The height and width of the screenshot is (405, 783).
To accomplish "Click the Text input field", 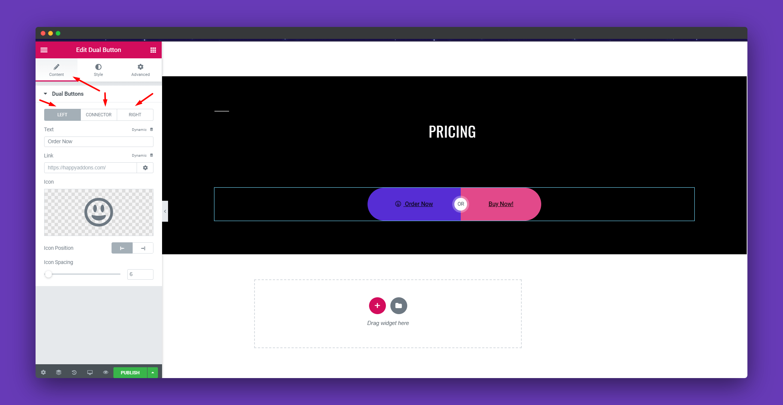I will click(x=98, y=141).
